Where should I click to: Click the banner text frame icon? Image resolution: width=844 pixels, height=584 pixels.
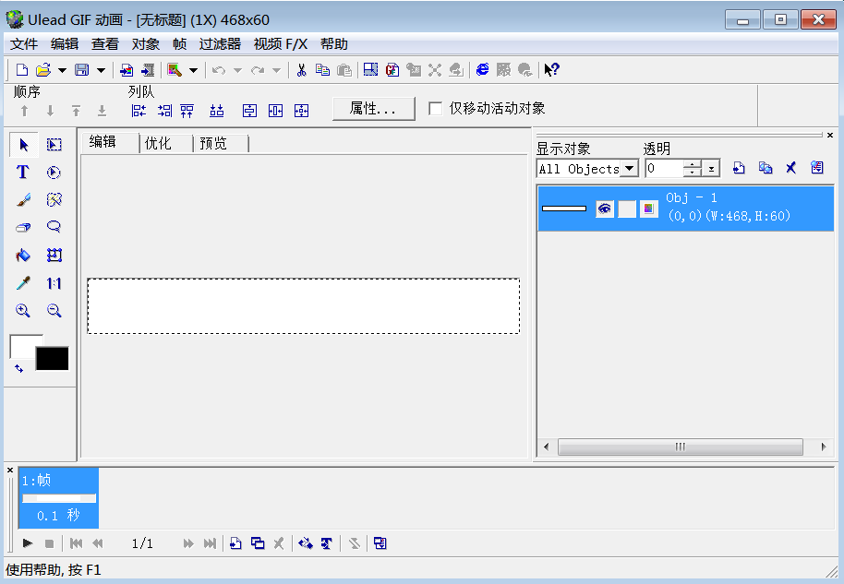point(327,543)
